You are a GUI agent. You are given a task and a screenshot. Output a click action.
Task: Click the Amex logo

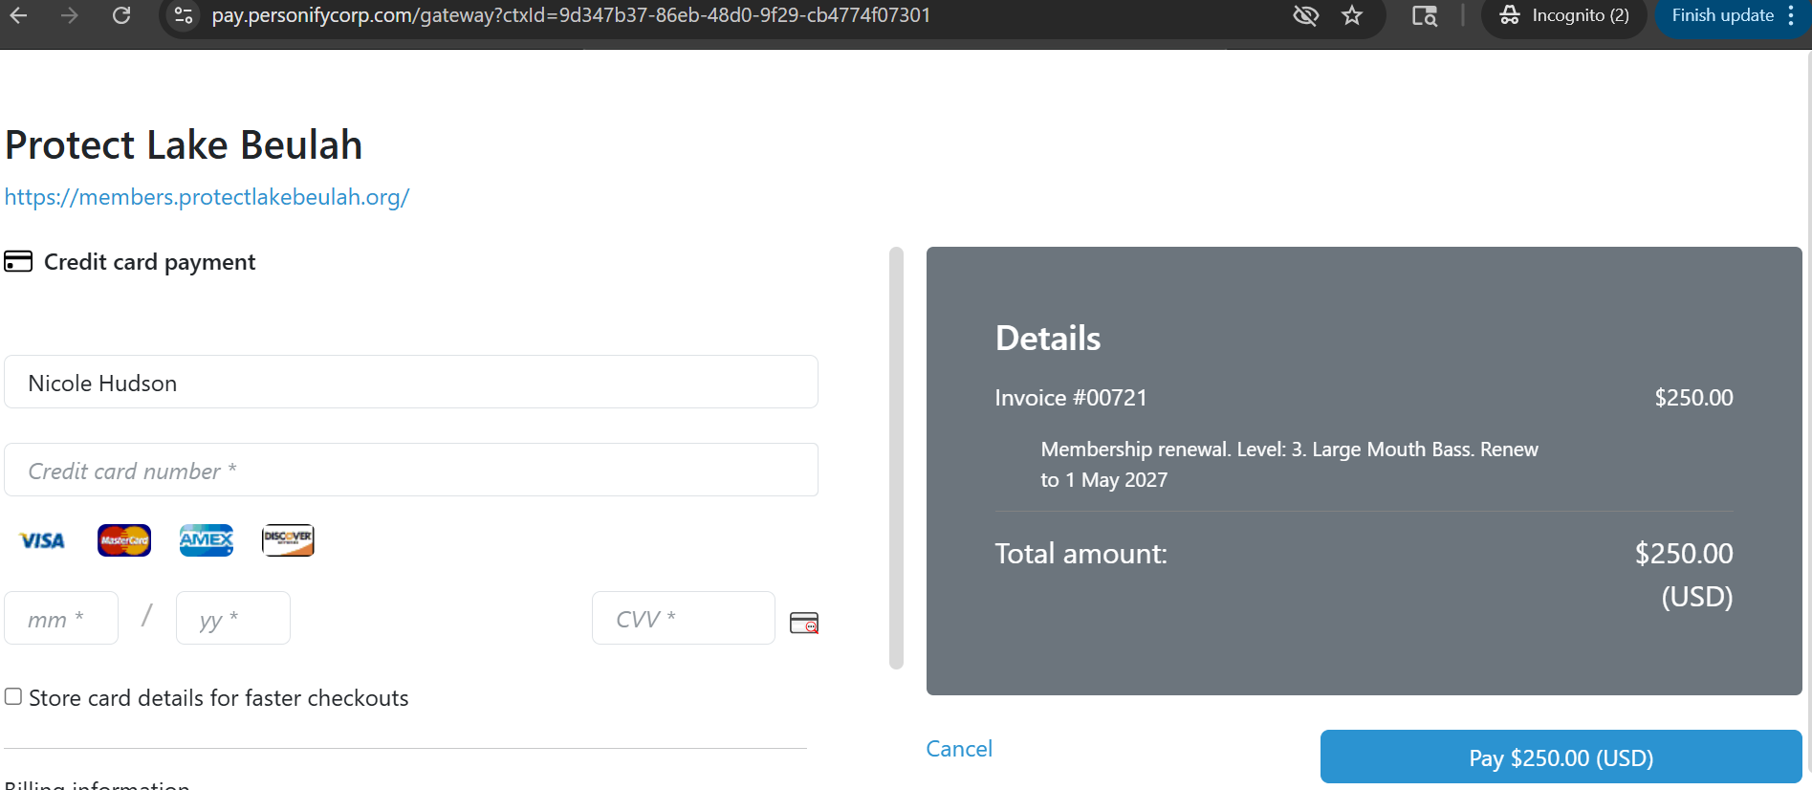click(207, 540)
